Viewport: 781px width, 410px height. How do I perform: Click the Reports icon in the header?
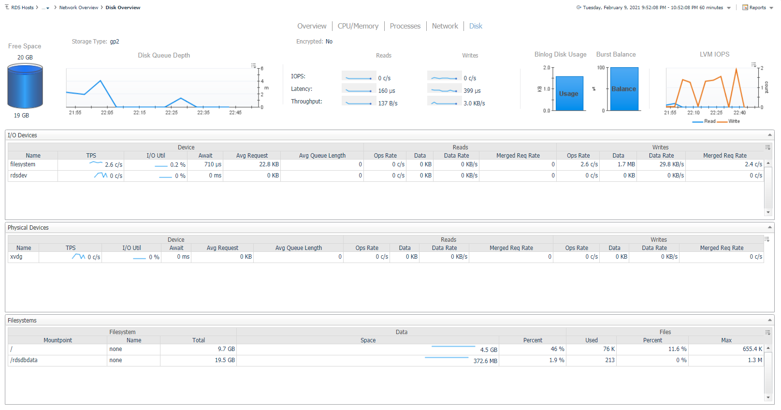(745, 7)
